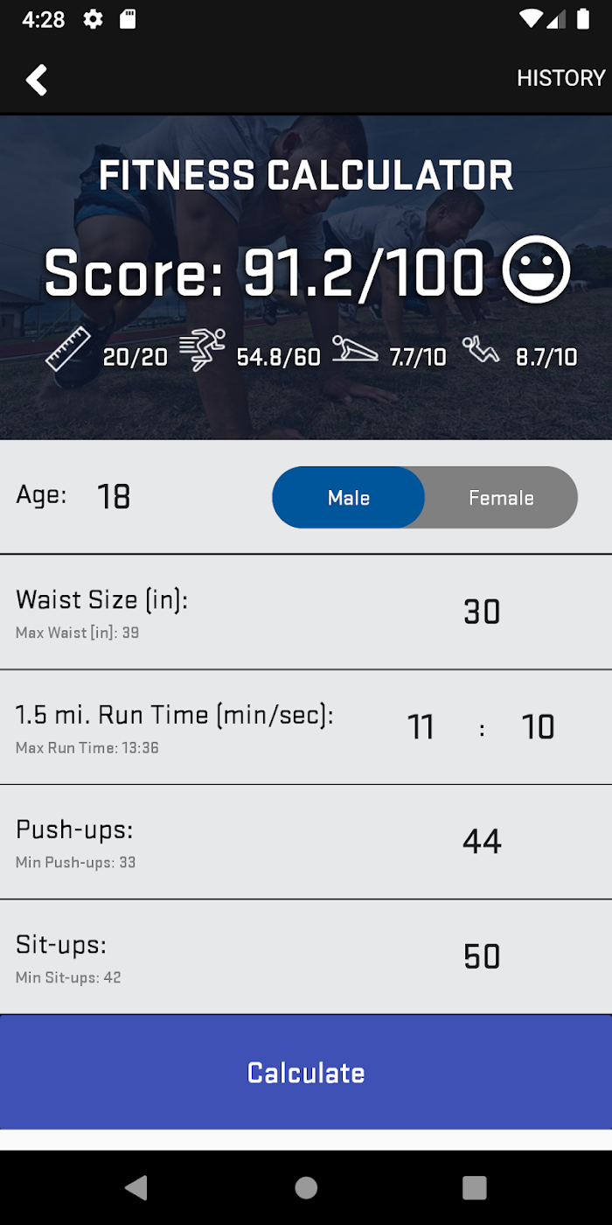
Task: Tap the smiley face score icon
Action: [x=537, y=271]
